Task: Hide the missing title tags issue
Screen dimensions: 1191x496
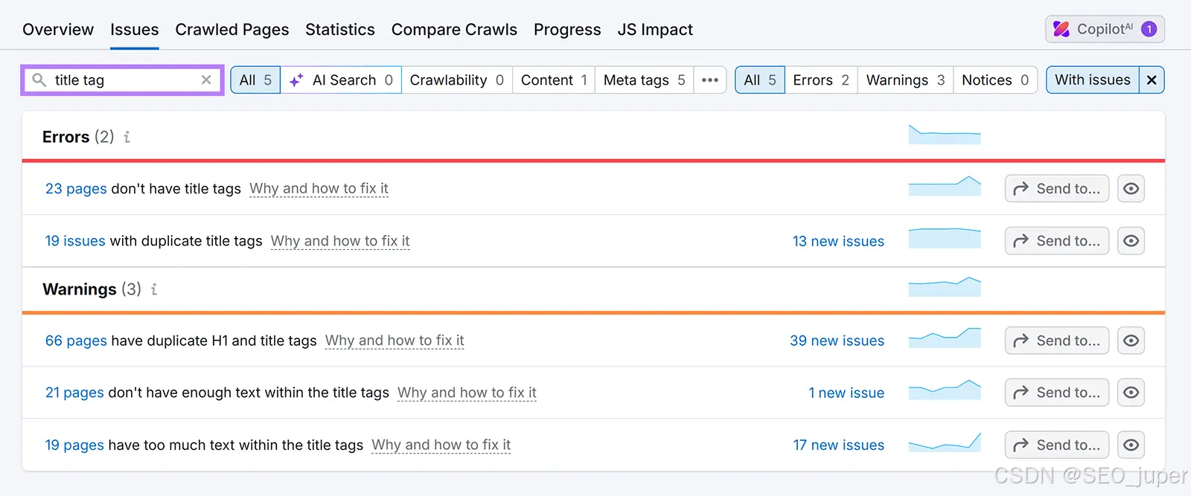Action: point(1131,189)
